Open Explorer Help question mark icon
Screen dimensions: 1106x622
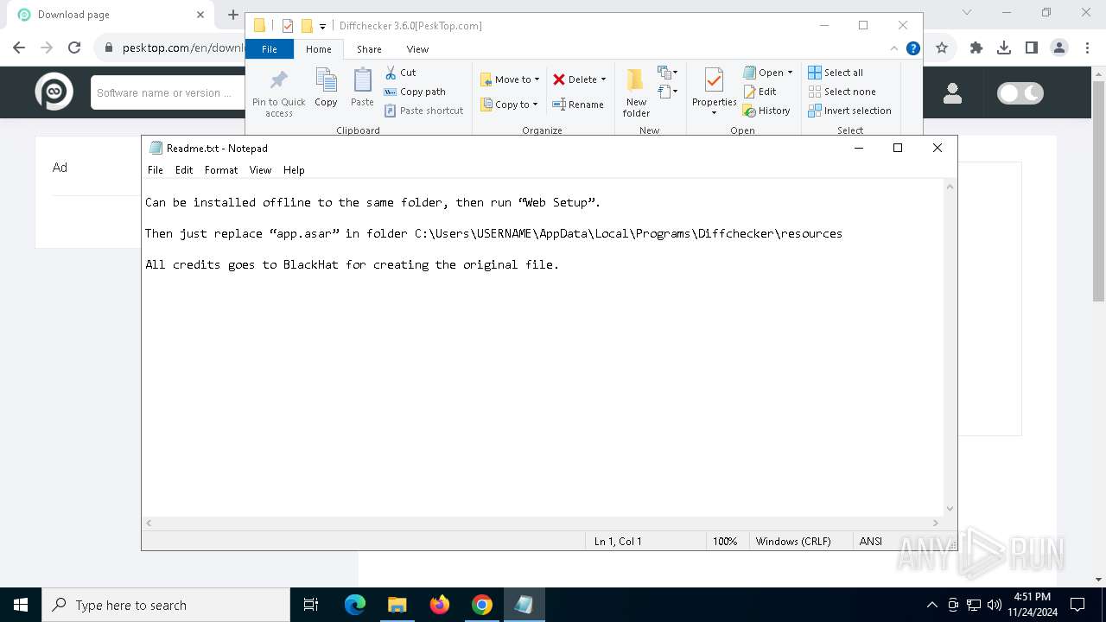coord(912,48)
